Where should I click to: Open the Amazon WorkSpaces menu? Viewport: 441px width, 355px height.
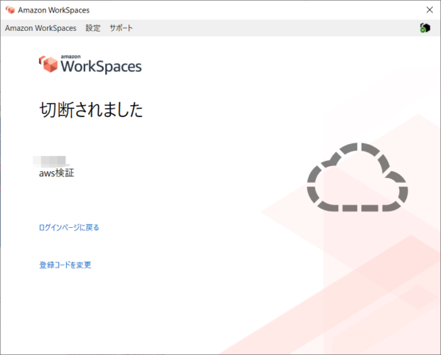tap(40, 28)
